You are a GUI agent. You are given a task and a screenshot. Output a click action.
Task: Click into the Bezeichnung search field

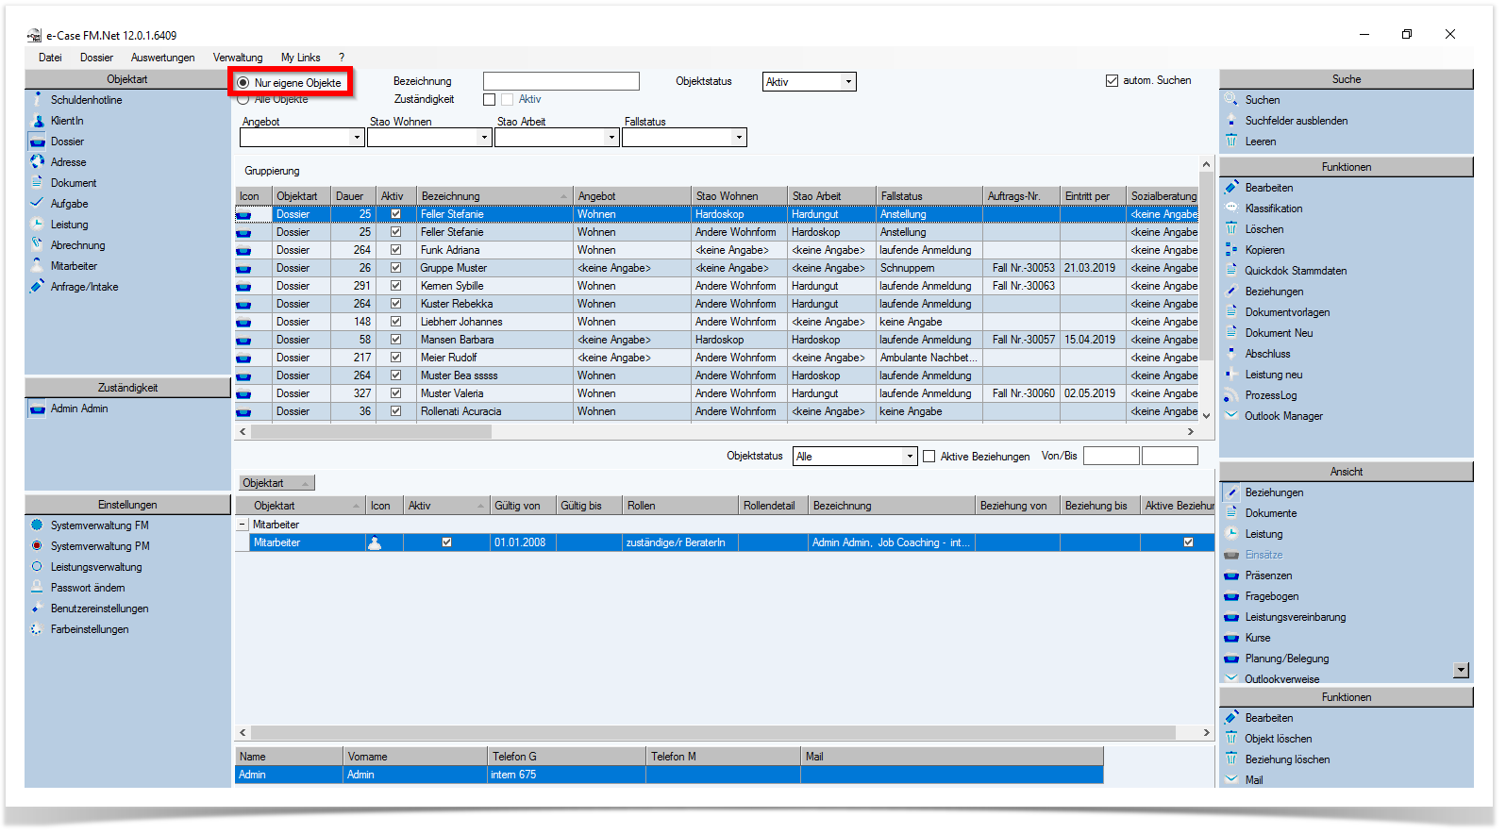561,82
